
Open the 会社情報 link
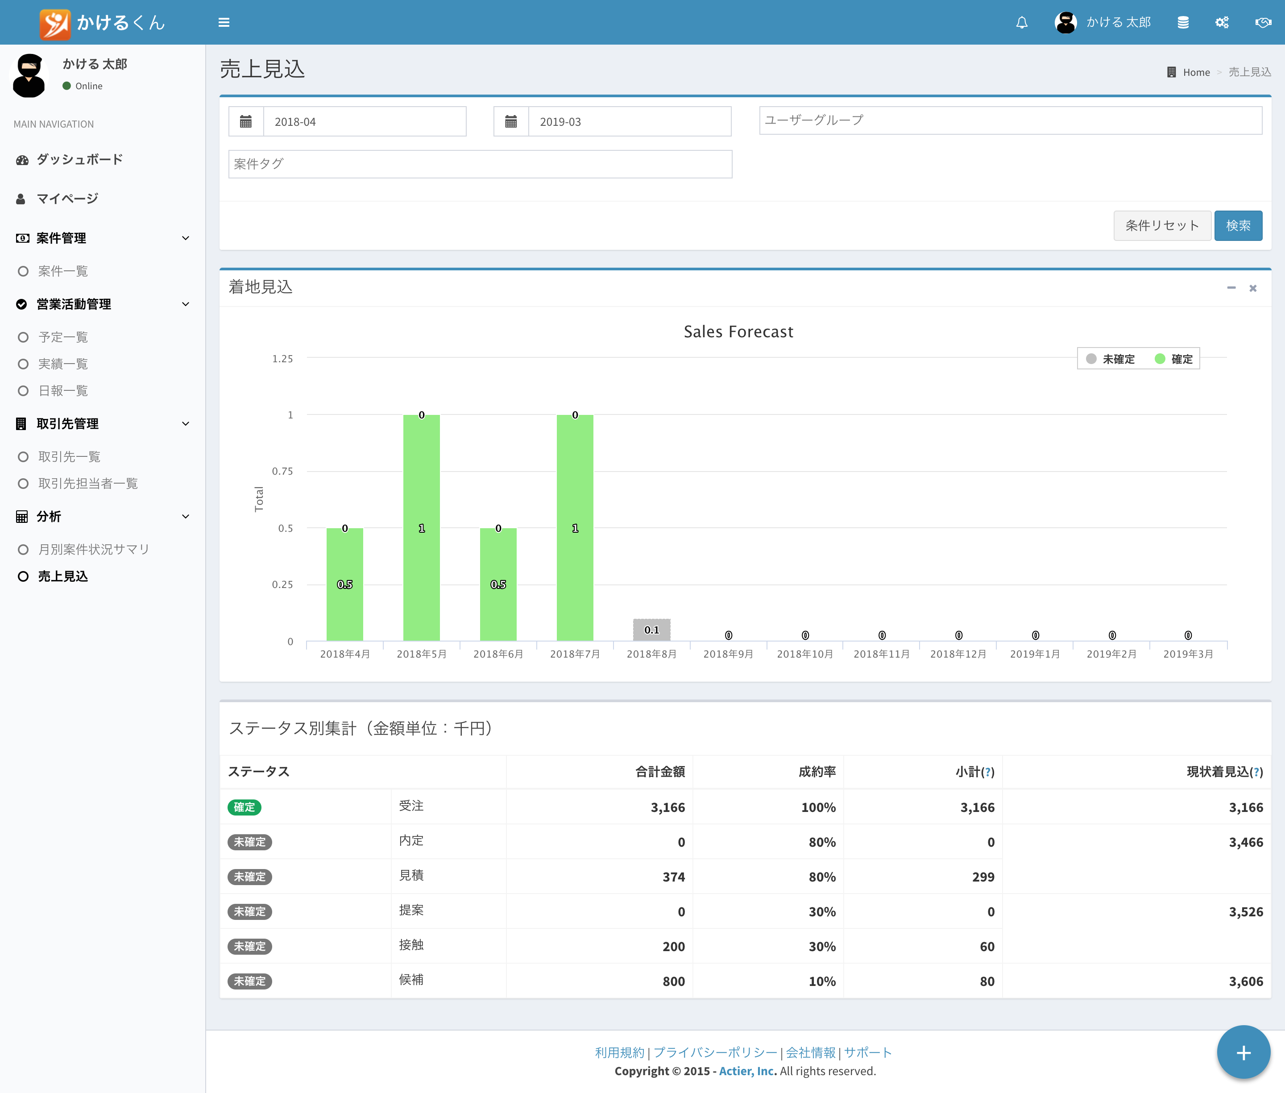[810, 1052]
